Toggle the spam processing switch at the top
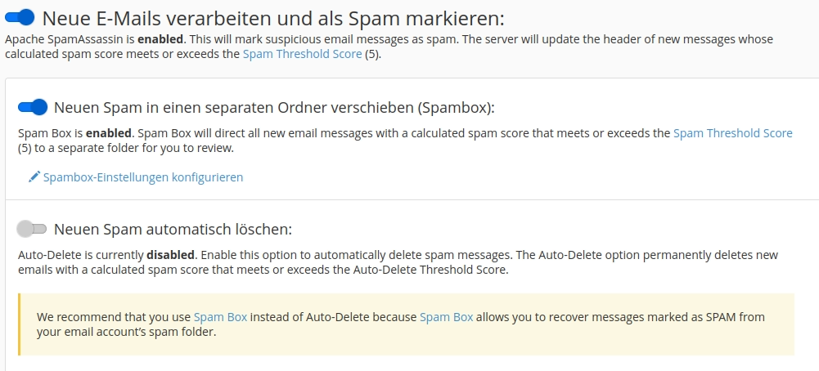The width and height of the screenshot is (819, 371). coord(20,16)
